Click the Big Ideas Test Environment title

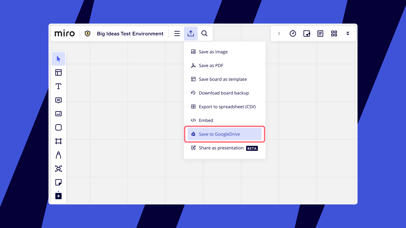pos(130,34)
